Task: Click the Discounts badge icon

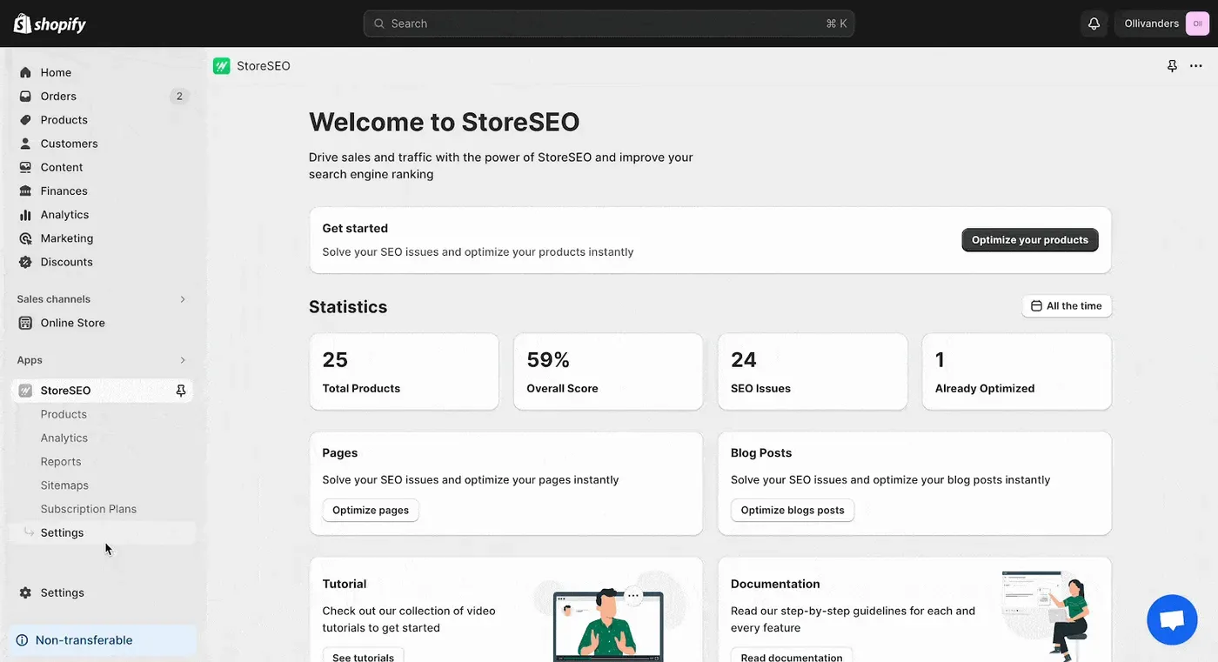Action: [x=25, y=262]
